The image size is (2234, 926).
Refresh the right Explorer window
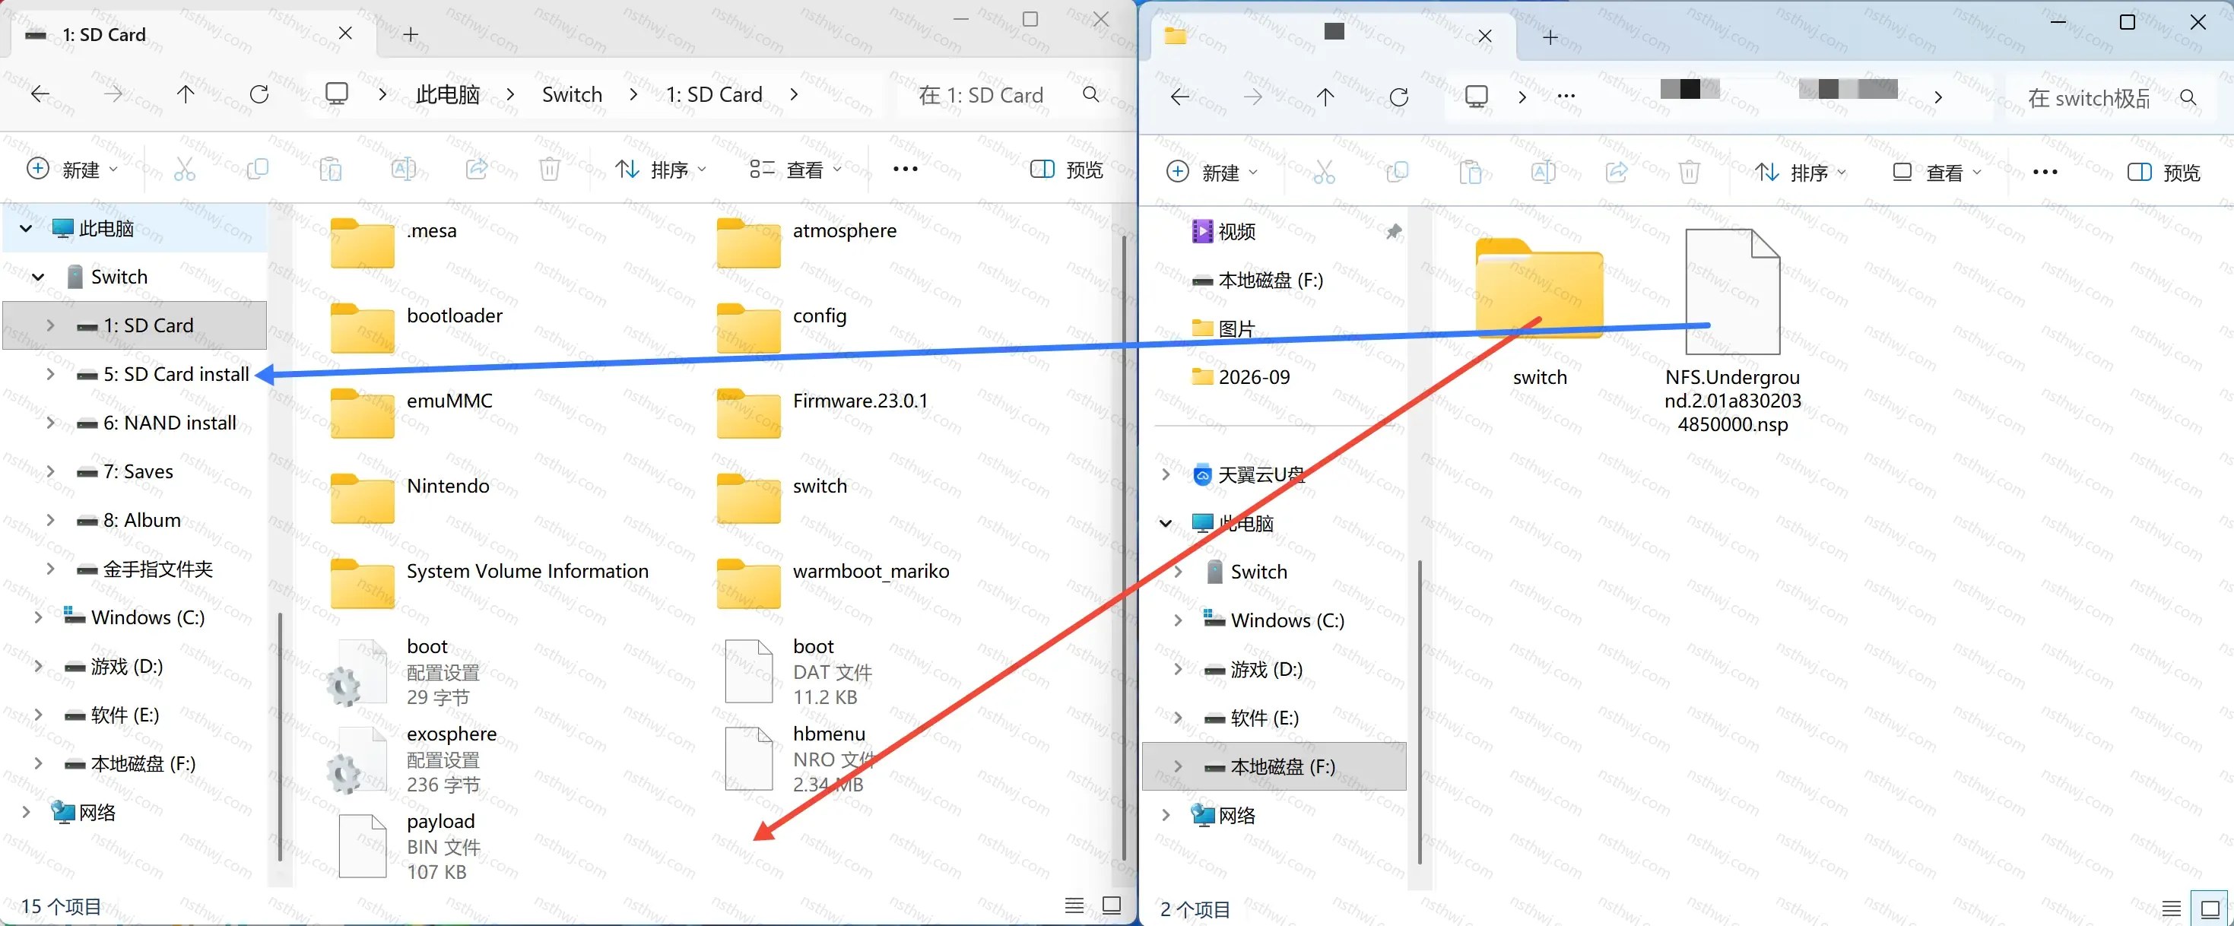coord(1398,97)
